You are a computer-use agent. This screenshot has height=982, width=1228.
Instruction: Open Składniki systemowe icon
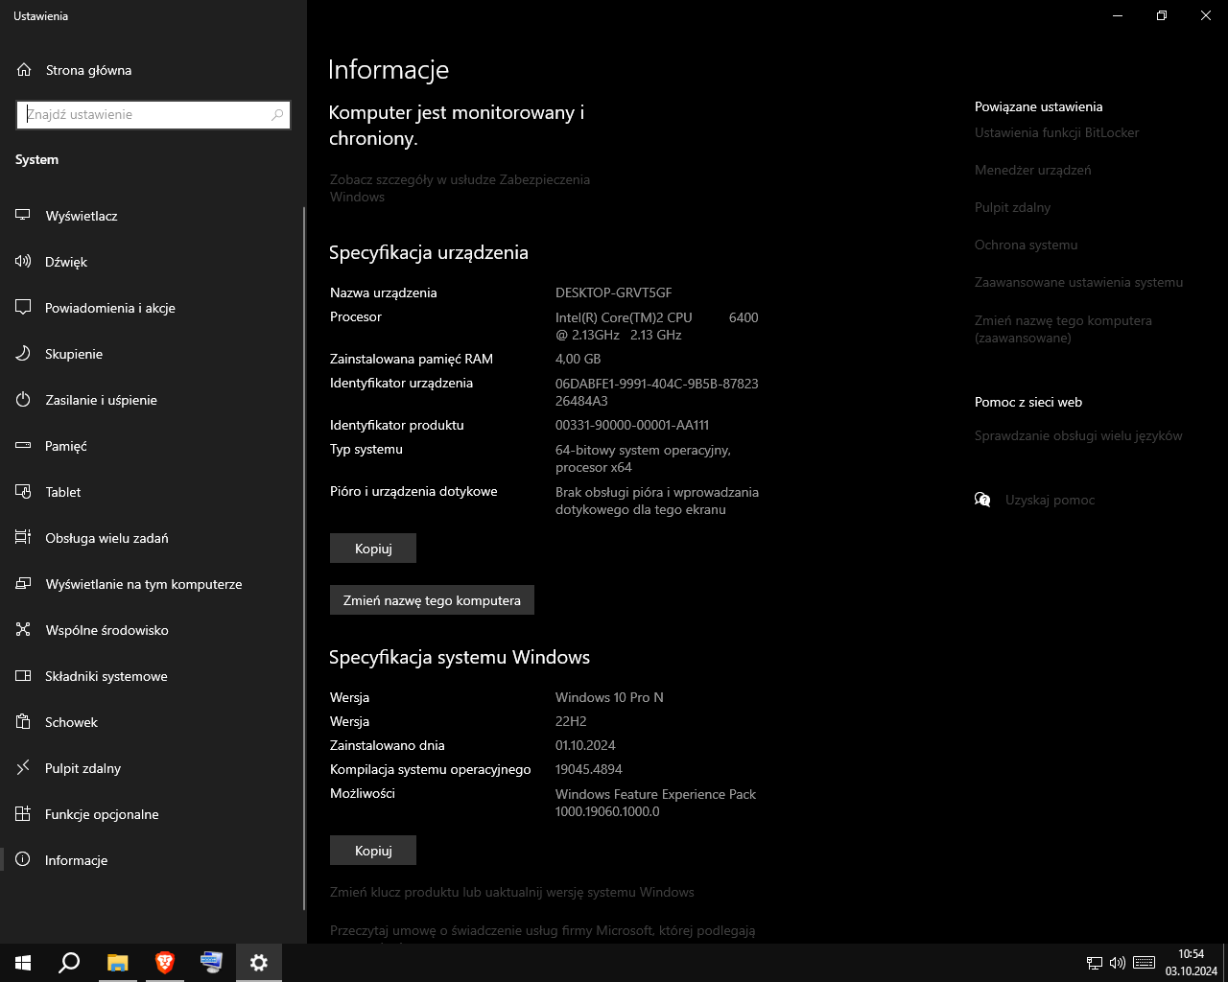(23, 676)
